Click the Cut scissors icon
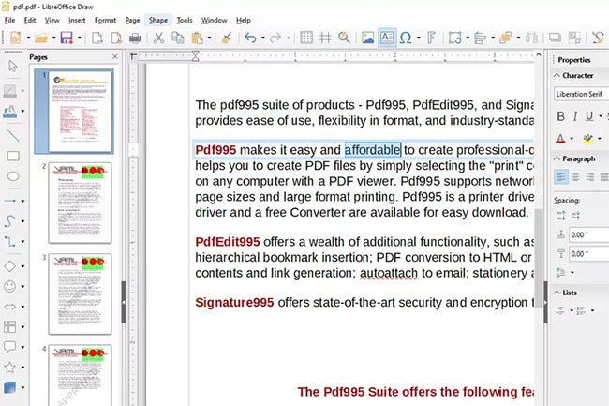This screenshot has height=406, width=609. 158,38
